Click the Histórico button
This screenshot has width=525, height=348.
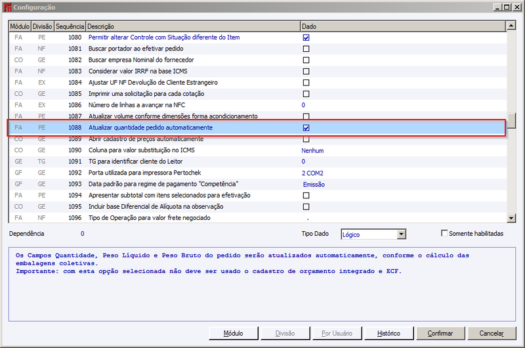[388, 334]
